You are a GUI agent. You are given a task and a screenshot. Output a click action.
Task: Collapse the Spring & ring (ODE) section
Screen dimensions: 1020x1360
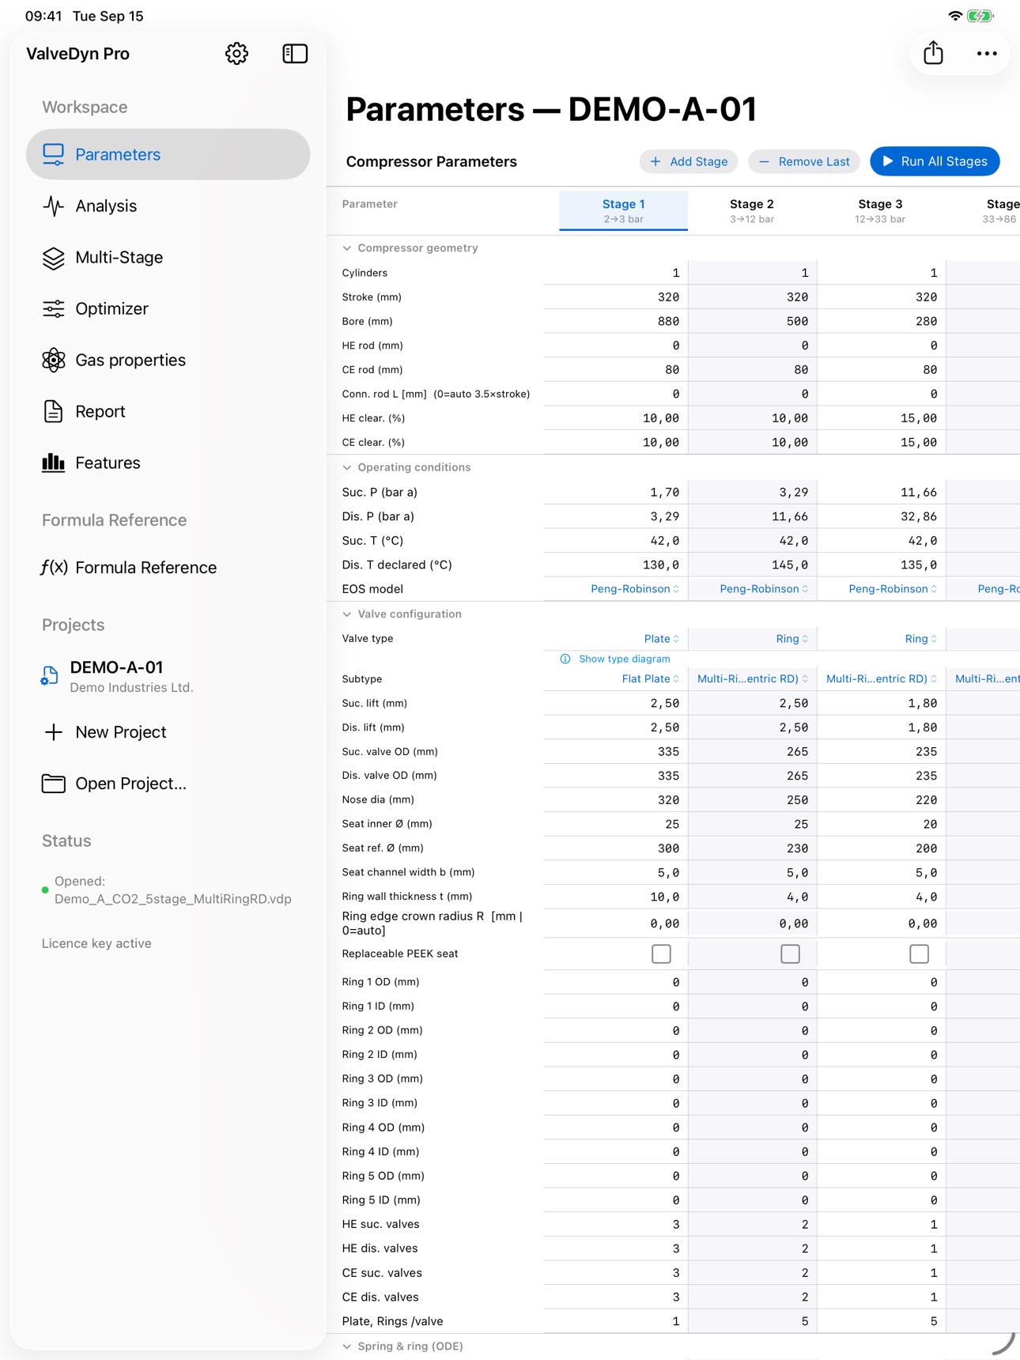click(346, 1347)
